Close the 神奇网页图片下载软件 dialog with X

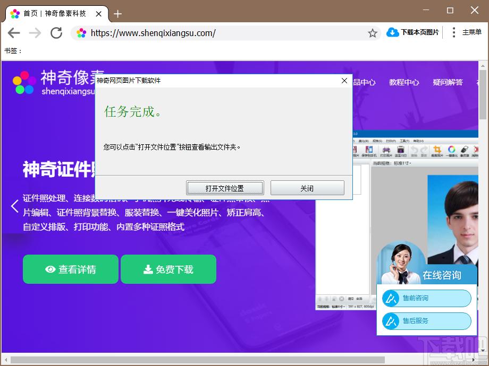tap(344, 81)
